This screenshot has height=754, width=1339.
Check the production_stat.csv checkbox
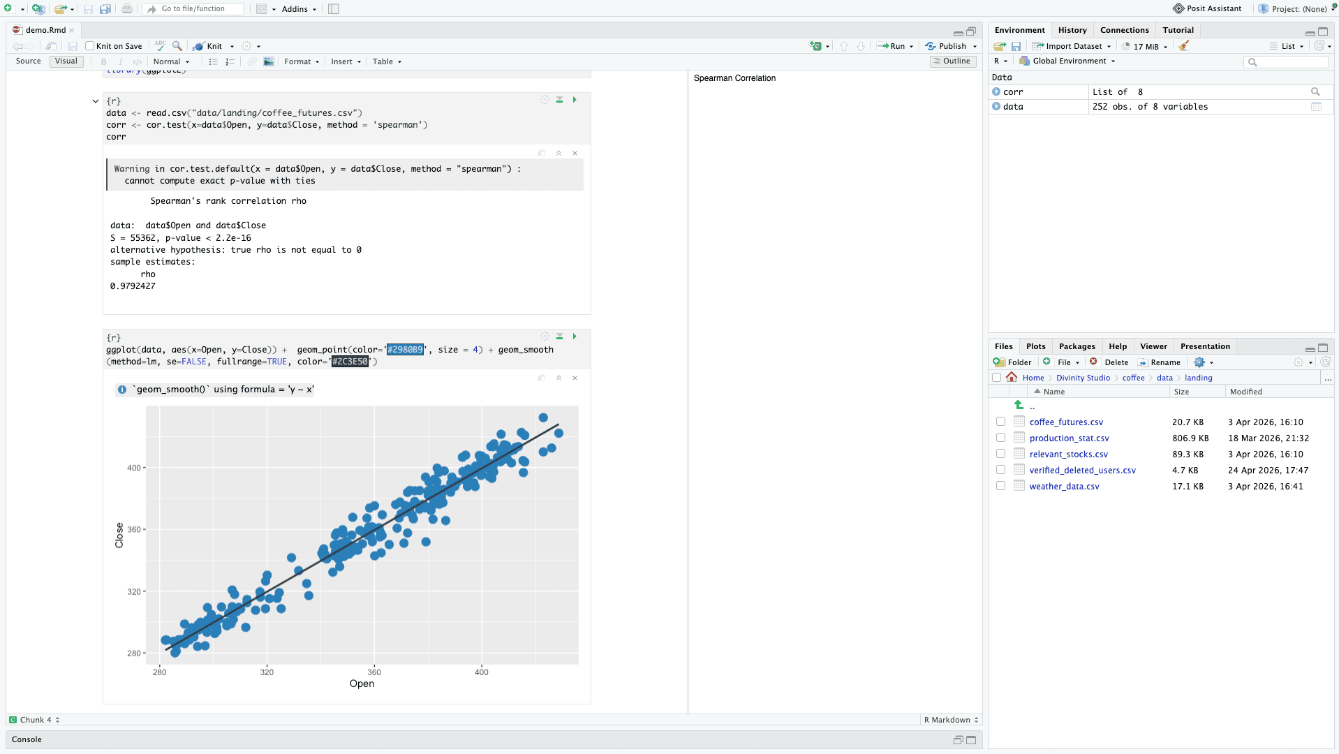click(x=1000, y=438)
